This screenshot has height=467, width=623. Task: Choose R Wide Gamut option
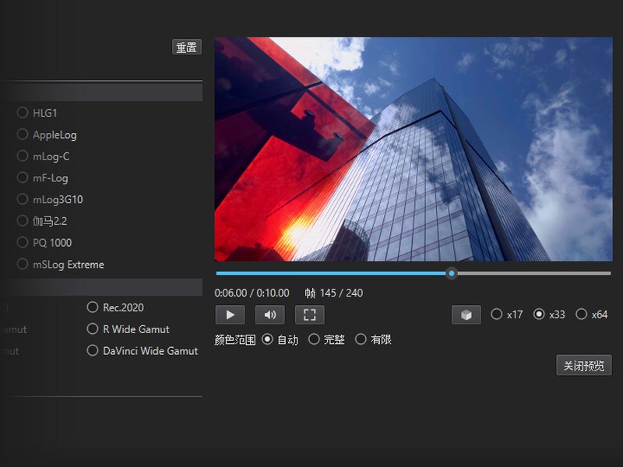pos(93,328)
